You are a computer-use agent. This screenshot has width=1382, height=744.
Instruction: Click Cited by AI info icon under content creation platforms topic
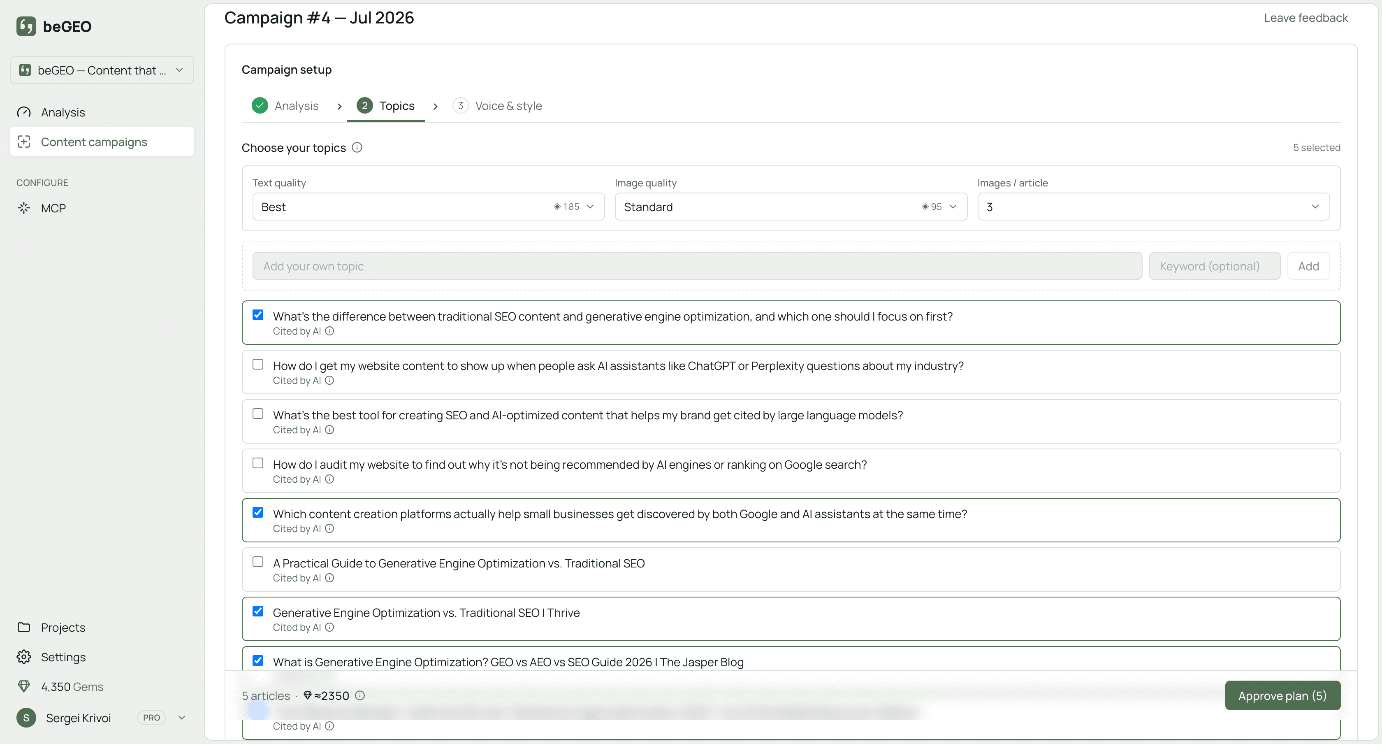(329, 529)
